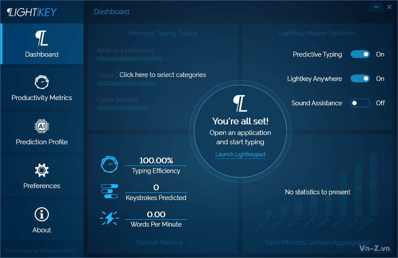Click the No statistics to present message
Viewport: 398px width, 258px height.
coord(318,192)
